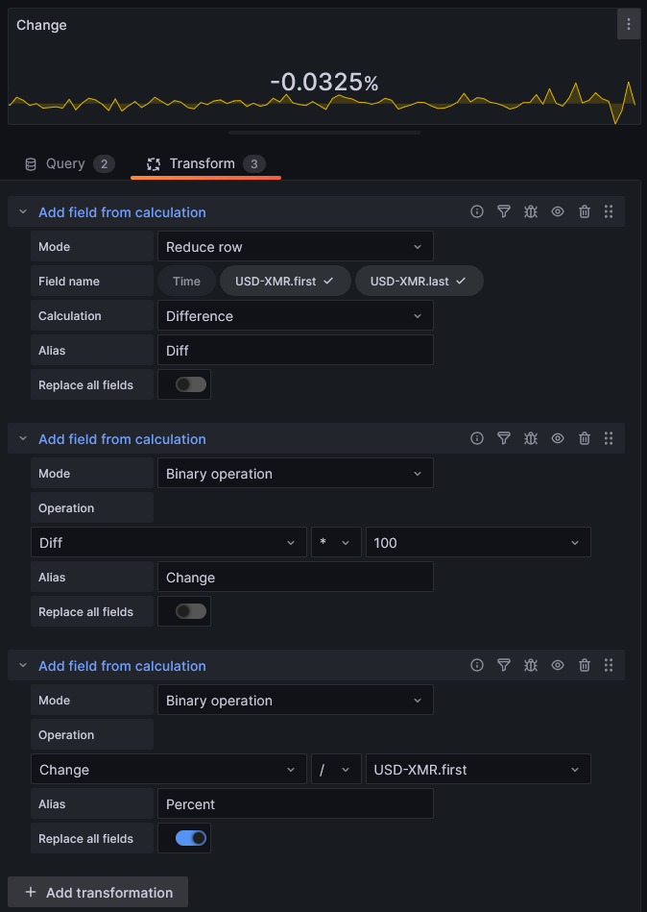Open the Mode dropdown showing Reduce row
Viewport: 647px width, 912px height.
tap(295, 247)
